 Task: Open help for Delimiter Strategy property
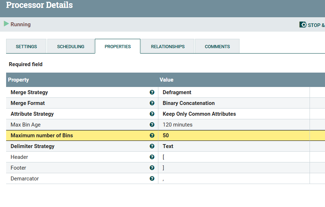(152, 146)
